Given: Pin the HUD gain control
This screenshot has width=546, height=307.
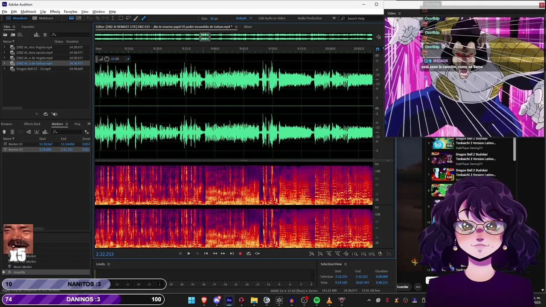Looking at the screenshot, I should coord(128,59).
